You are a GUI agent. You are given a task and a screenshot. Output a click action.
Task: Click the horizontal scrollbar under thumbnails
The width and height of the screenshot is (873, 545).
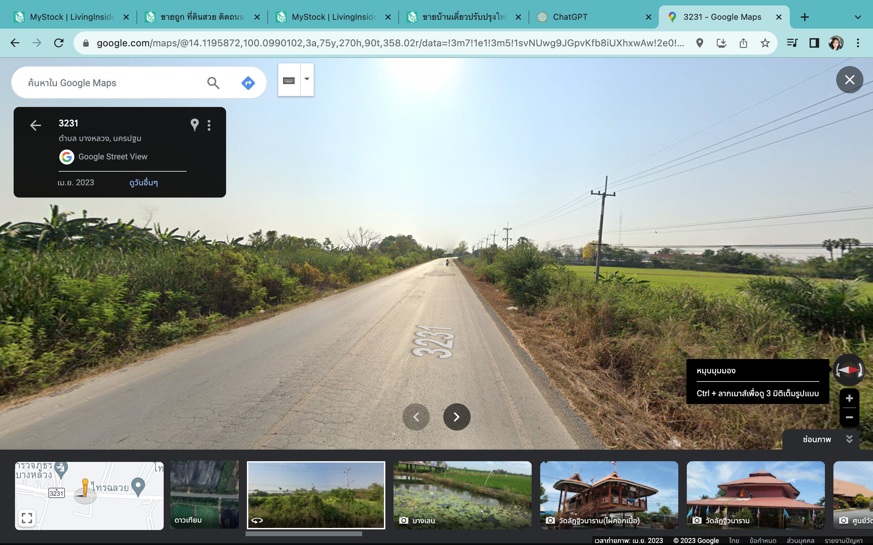(x=304, y=534)
